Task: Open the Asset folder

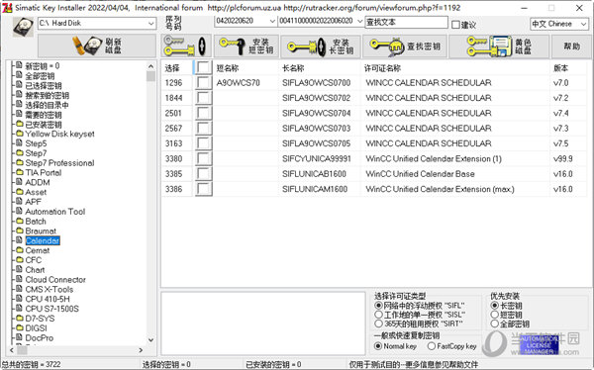Action: coord(36,192)
